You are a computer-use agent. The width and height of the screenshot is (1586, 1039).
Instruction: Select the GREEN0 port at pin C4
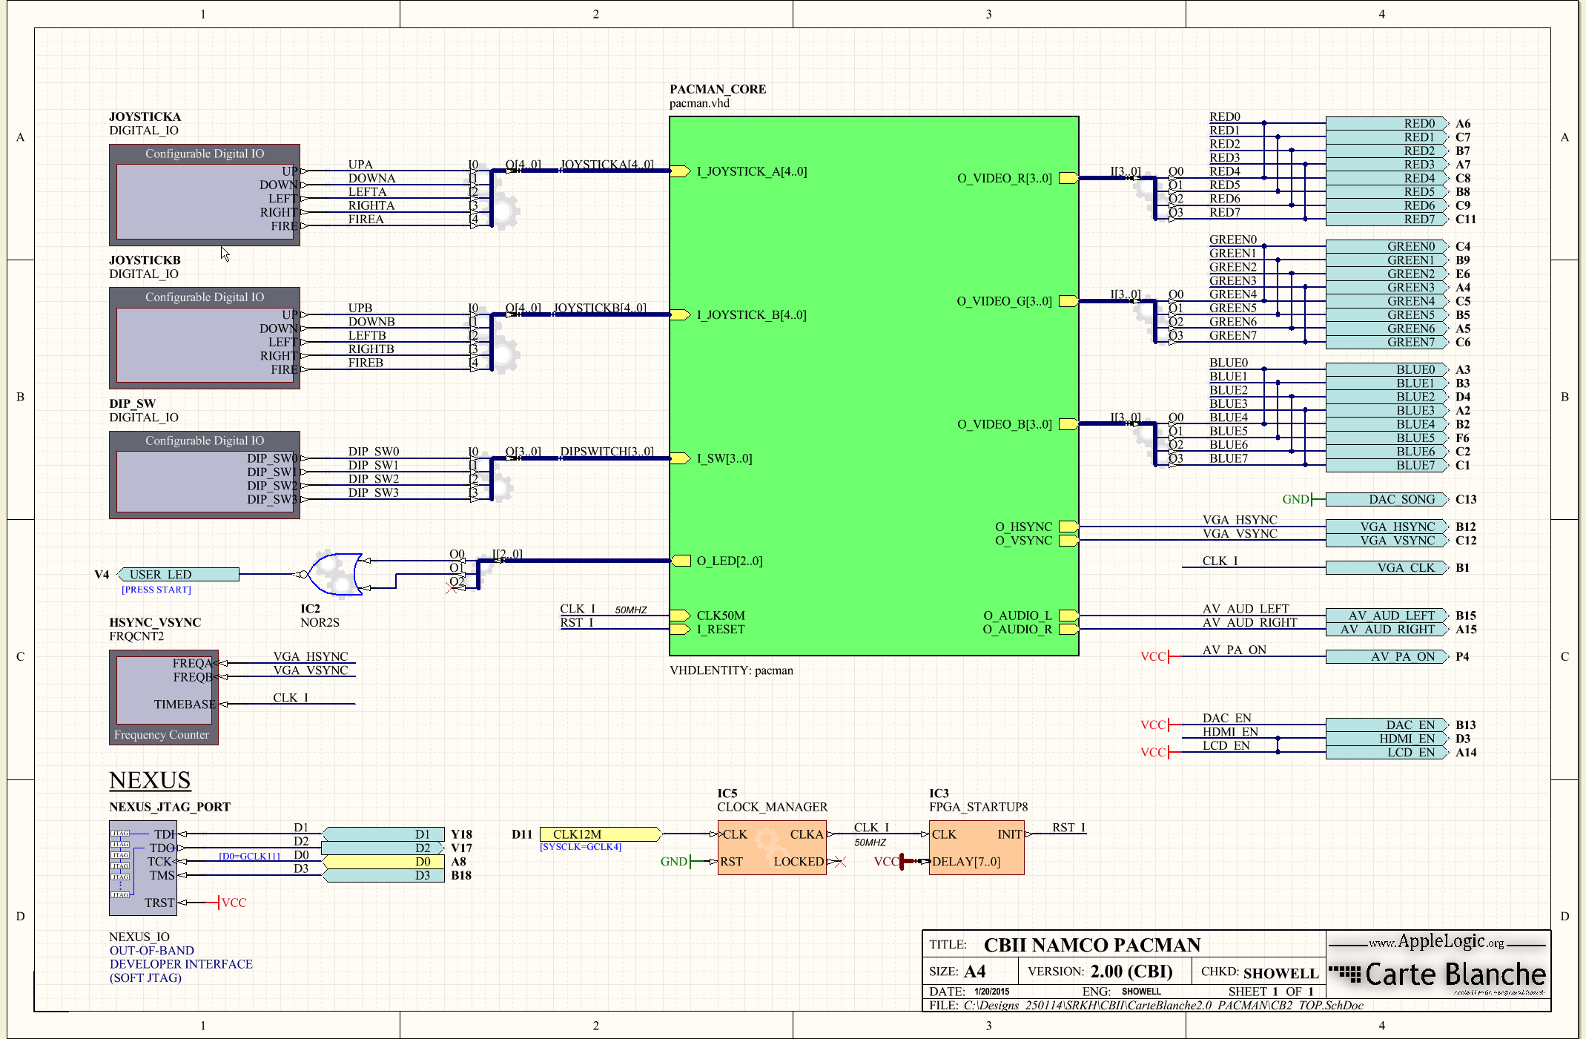[x=1387, y=247]
